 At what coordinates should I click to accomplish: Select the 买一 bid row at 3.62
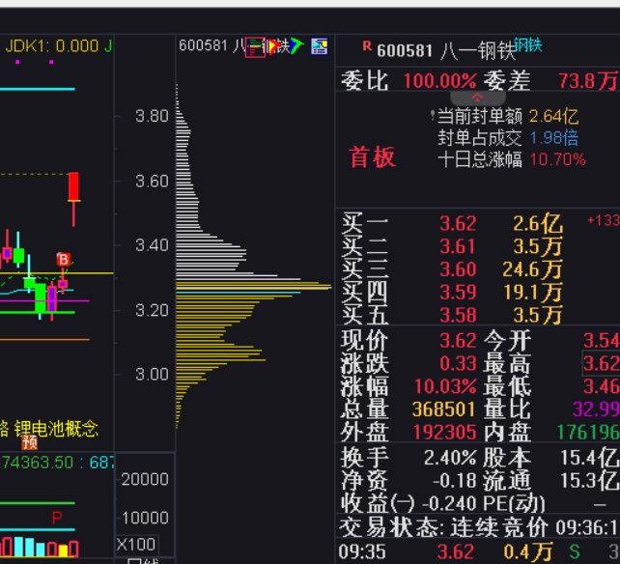(x=480, y=223)
